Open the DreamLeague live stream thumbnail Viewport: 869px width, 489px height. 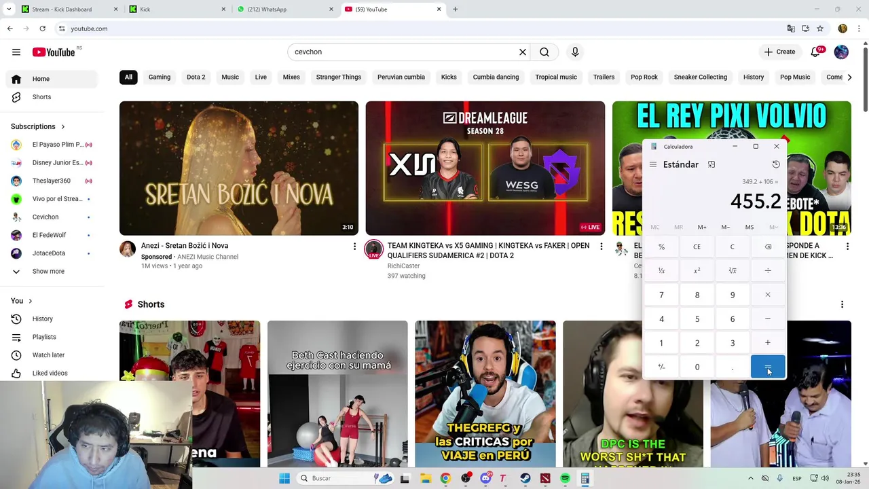[x=485, y=168]
